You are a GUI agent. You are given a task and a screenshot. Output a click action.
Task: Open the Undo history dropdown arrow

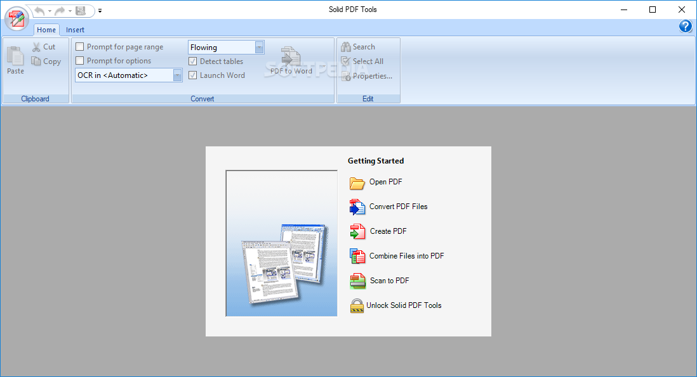click(50, 11)
